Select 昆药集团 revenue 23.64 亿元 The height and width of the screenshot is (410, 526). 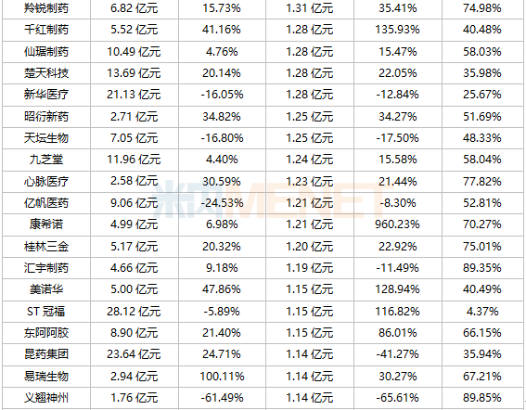click(134, 354)
